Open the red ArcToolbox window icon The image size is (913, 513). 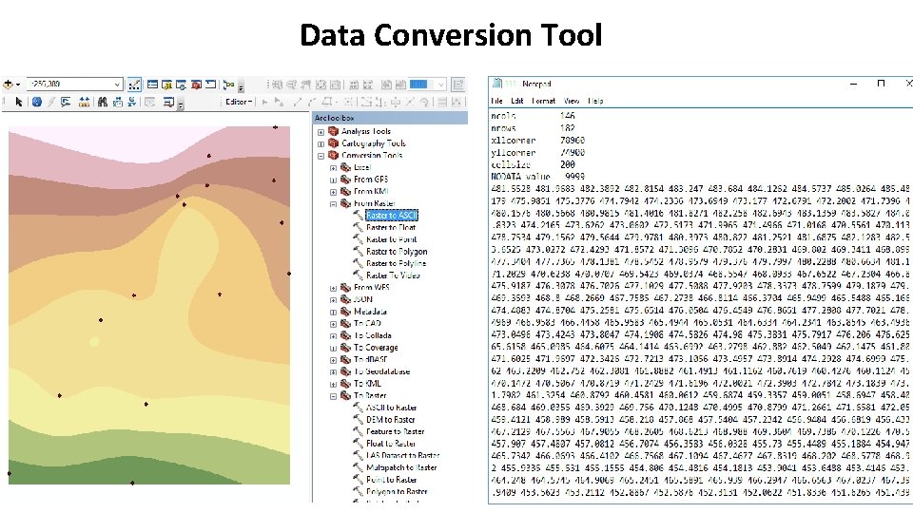click(196, 85)
